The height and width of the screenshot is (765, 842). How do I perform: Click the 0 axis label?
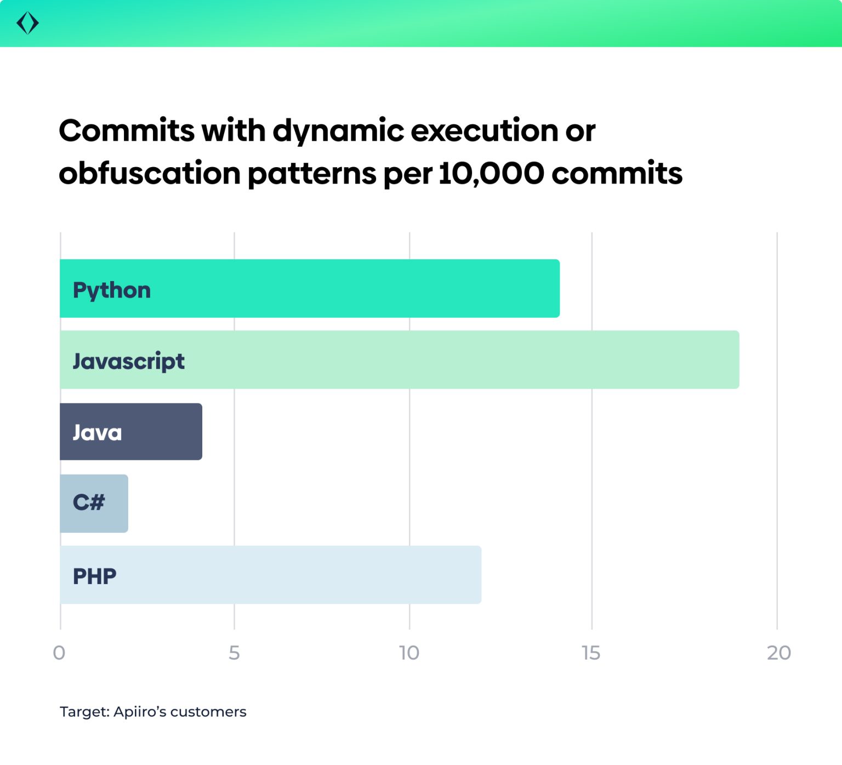pos(60,653)
